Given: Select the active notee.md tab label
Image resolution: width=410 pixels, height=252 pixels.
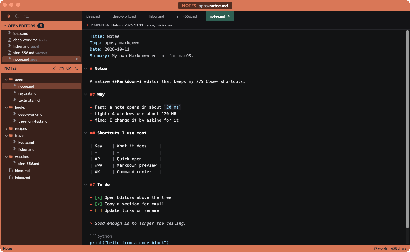Looking at the screenshot, I should coord(217,16).
